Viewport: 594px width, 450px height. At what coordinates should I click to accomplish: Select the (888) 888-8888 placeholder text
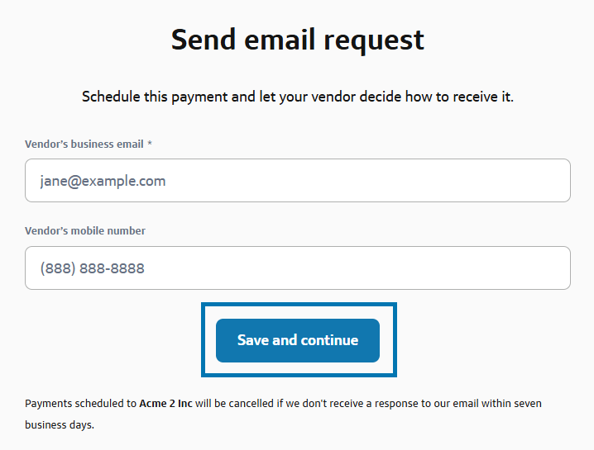click(x=93, y=268)
